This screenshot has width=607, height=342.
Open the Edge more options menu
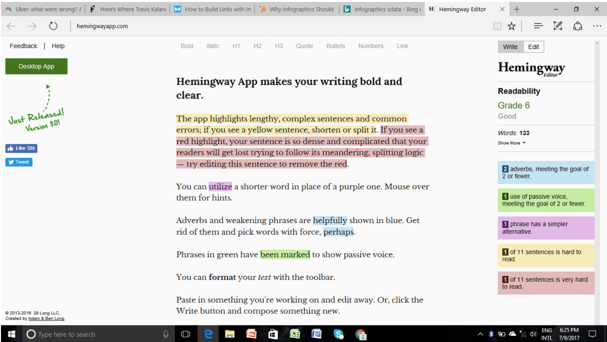(x=597, y=26)
